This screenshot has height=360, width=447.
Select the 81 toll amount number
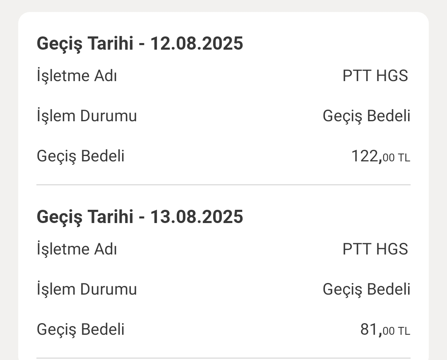click(x=370, y=330)
